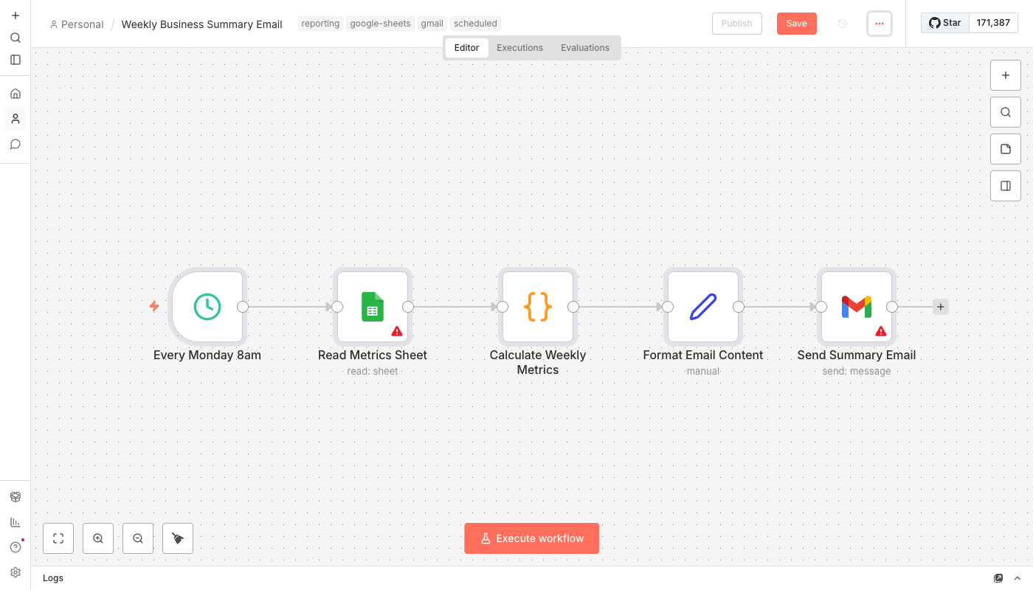
Task: Add a sticky note to canvas
Action: click(1006, 149)
